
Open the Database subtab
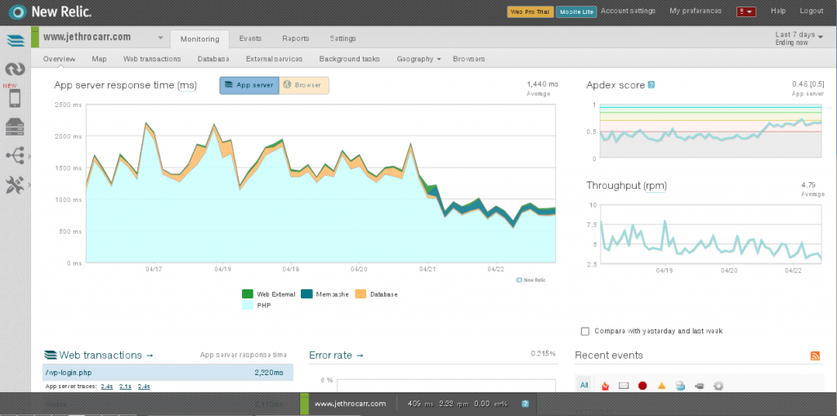(213, 60)
